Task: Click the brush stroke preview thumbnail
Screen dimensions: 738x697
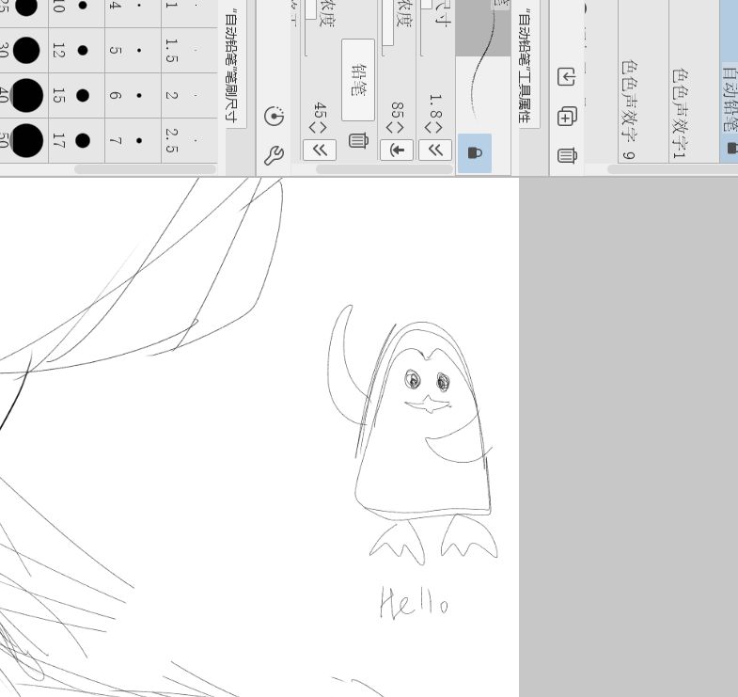Action: [x=483, y=66]
